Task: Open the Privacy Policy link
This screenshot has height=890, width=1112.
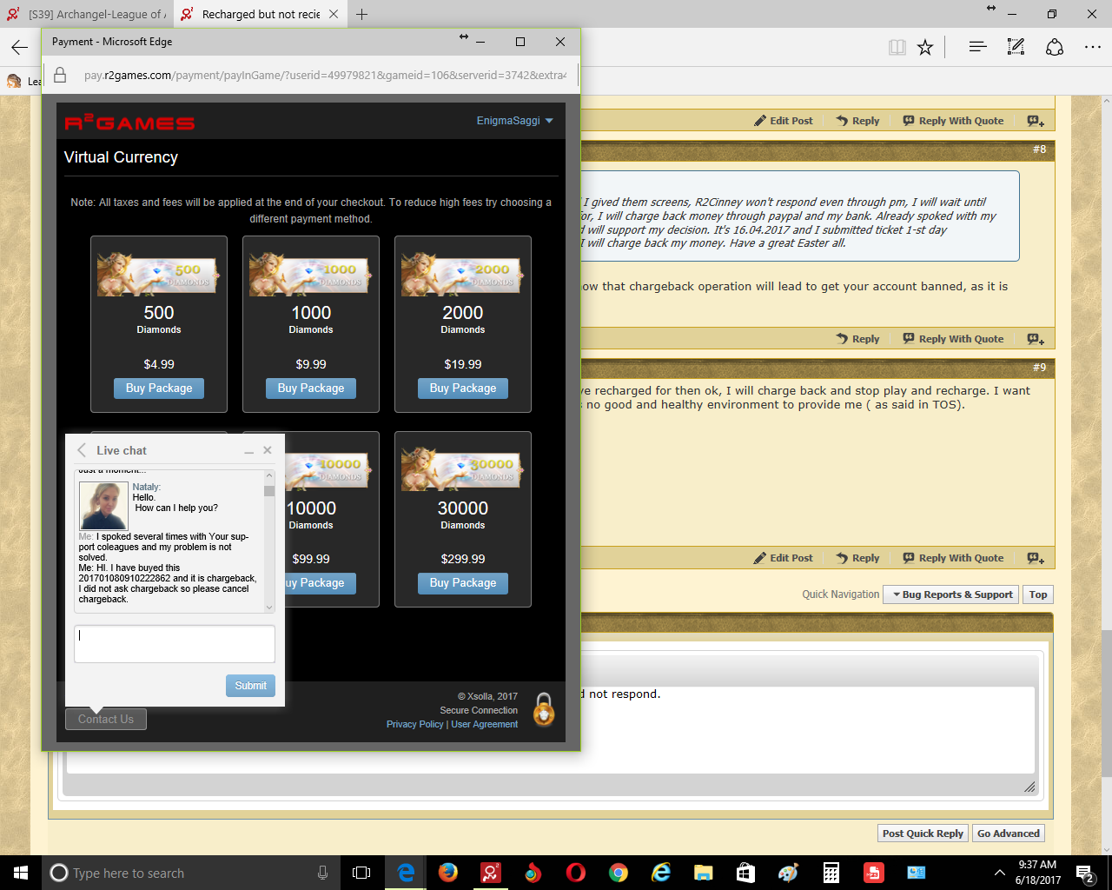Action: (414, 724)
